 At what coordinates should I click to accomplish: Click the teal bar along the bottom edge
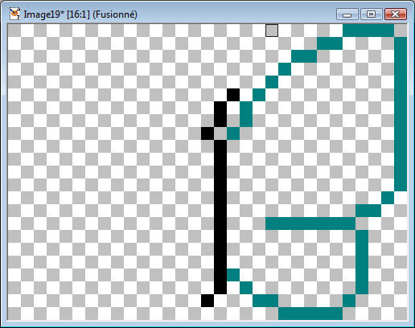coord(310,314)
